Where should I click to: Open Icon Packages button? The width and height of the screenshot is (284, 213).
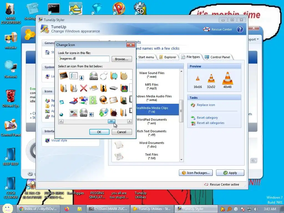click(x=196, y=173)
